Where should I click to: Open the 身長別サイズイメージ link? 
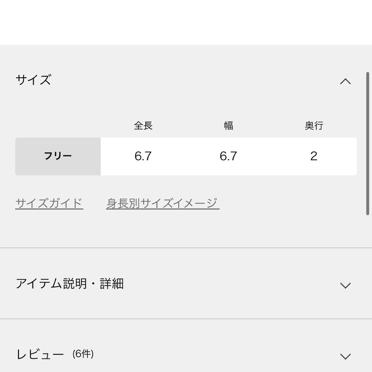pyautogui.click(x=163, y=203)
